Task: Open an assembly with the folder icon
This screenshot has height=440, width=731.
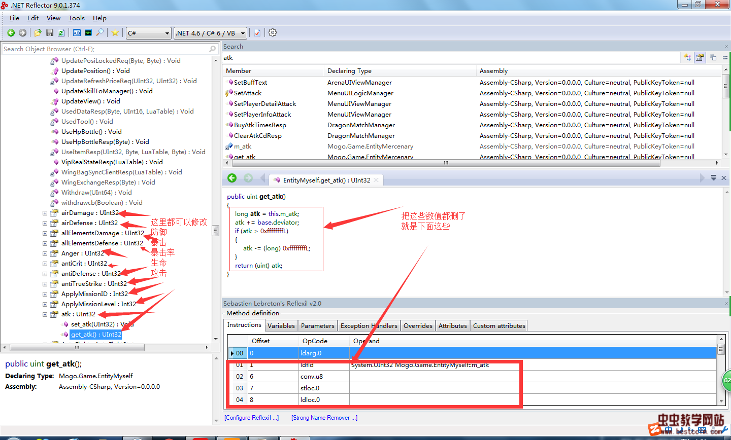Action: pos(38,33)
